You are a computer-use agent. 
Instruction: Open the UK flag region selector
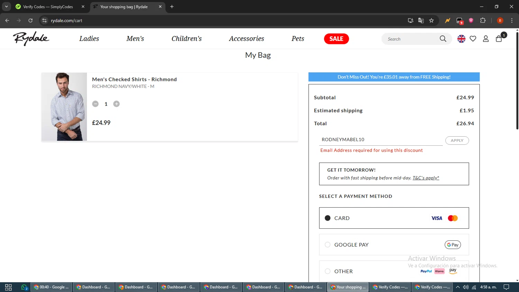[461, 39]
